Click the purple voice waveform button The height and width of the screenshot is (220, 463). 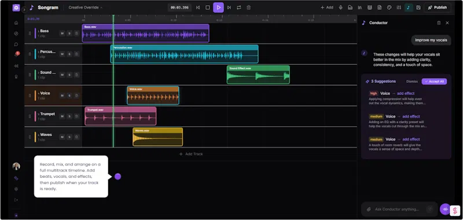pos(445,209)
